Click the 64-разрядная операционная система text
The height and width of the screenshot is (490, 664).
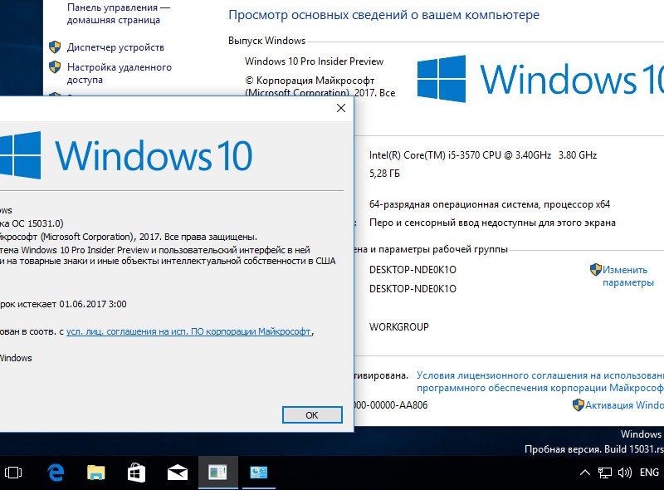(x=490, y=204)
